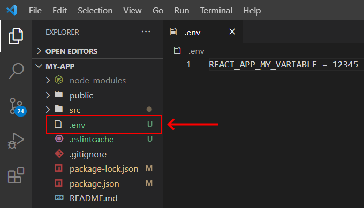Click the M status badge on package.json
Image resolution: width=364 pixels, height=208 pixels.
149,183
